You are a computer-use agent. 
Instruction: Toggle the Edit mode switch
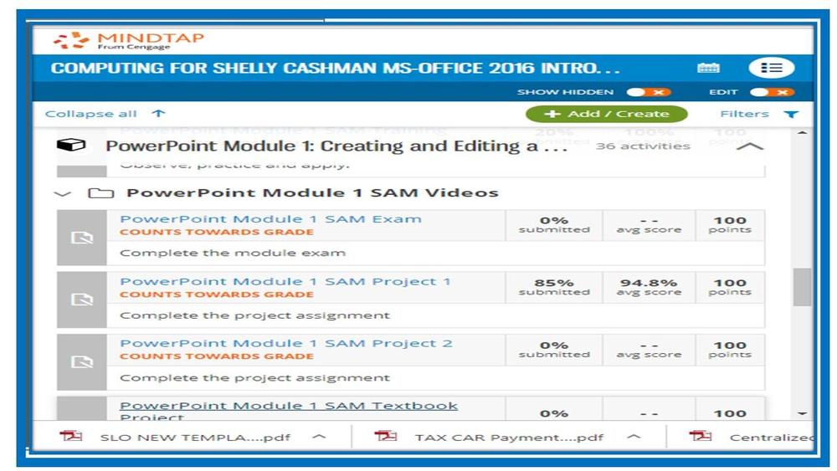pos(771,92)
